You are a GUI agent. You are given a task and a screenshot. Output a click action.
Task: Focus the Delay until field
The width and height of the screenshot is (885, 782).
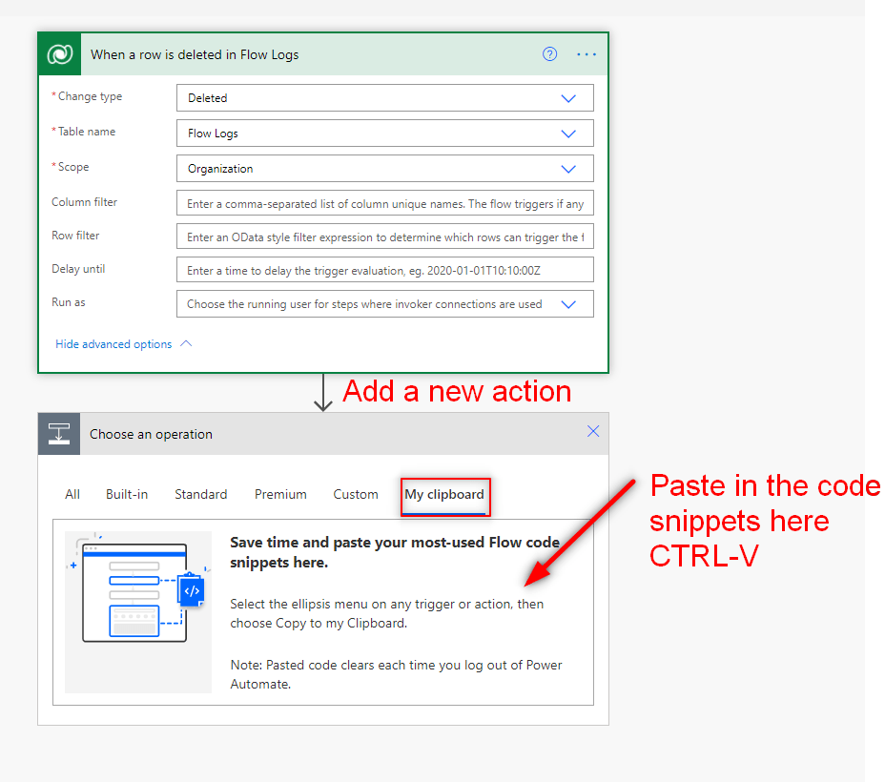(x=384, y=270)
